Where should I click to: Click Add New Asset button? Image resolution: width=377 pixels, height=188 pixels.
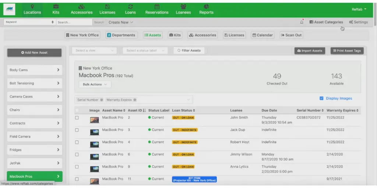point(34,53)
